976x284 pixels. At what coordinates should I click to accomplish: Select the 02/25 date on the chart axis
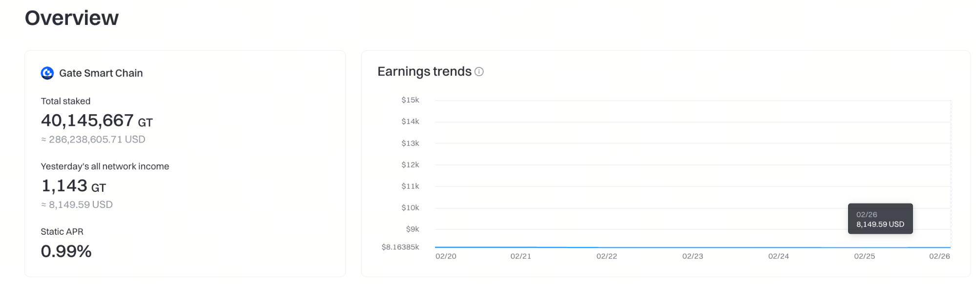click(864, 256)
